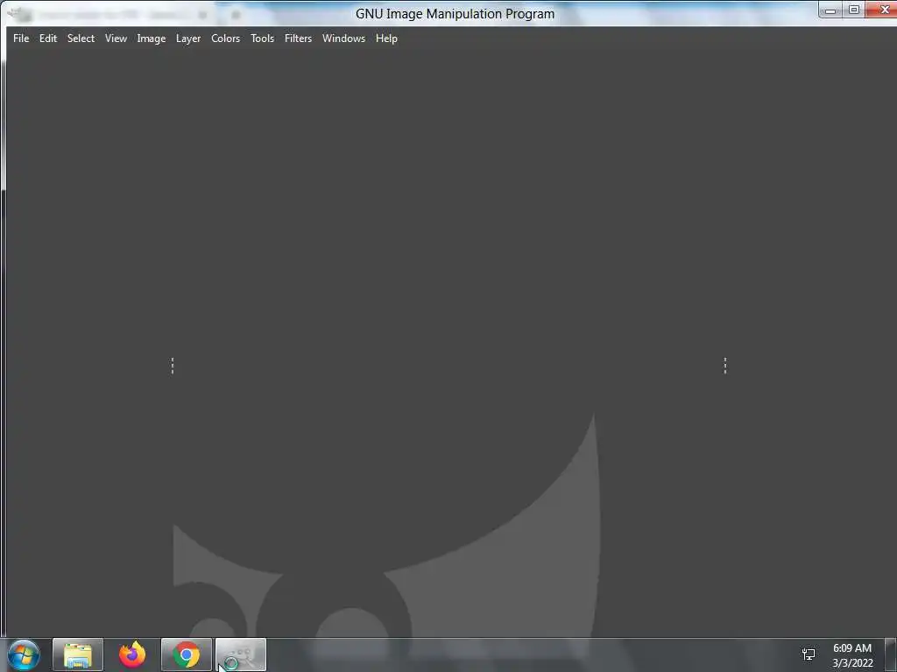
Task: Open the Image menu
Action: tap(151, 38)
